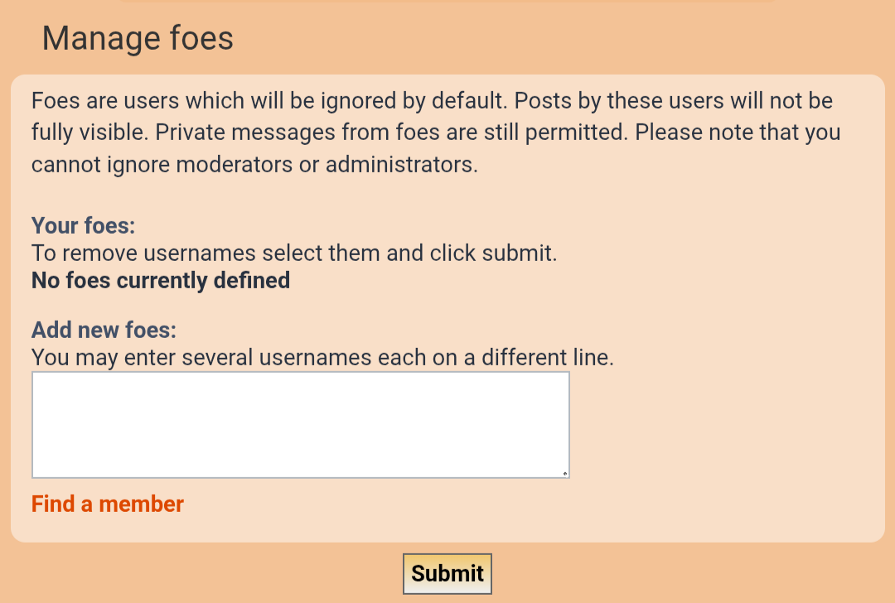Click the Submit button
895x603 pixels.
point(447,573)
